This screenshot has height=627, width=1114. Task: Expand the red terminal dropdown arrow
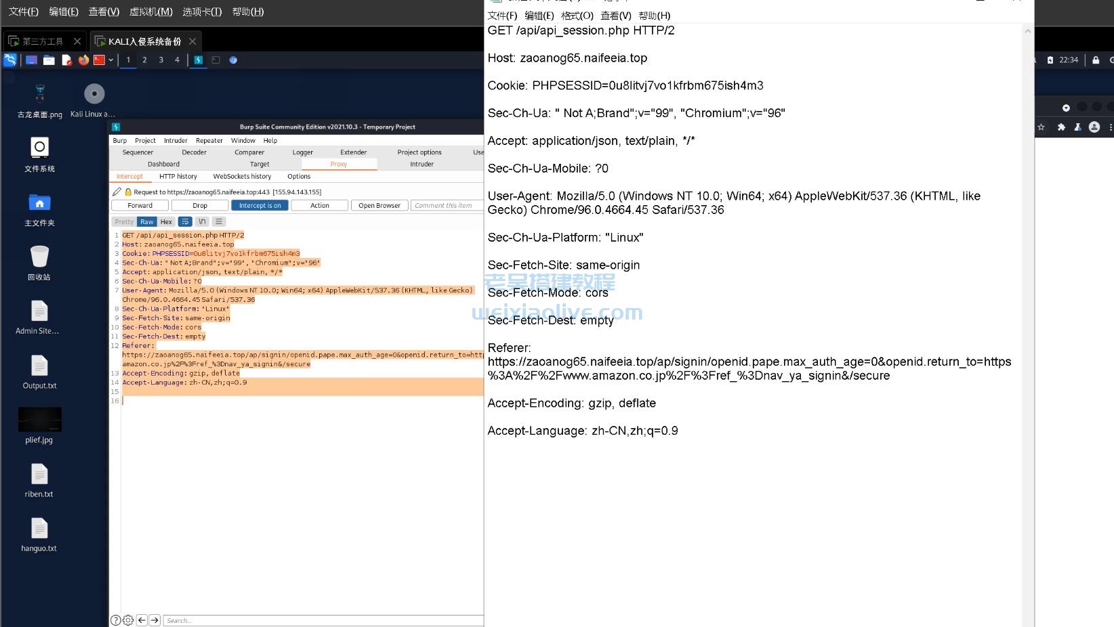pyautogui.click(x=110, y=60)
